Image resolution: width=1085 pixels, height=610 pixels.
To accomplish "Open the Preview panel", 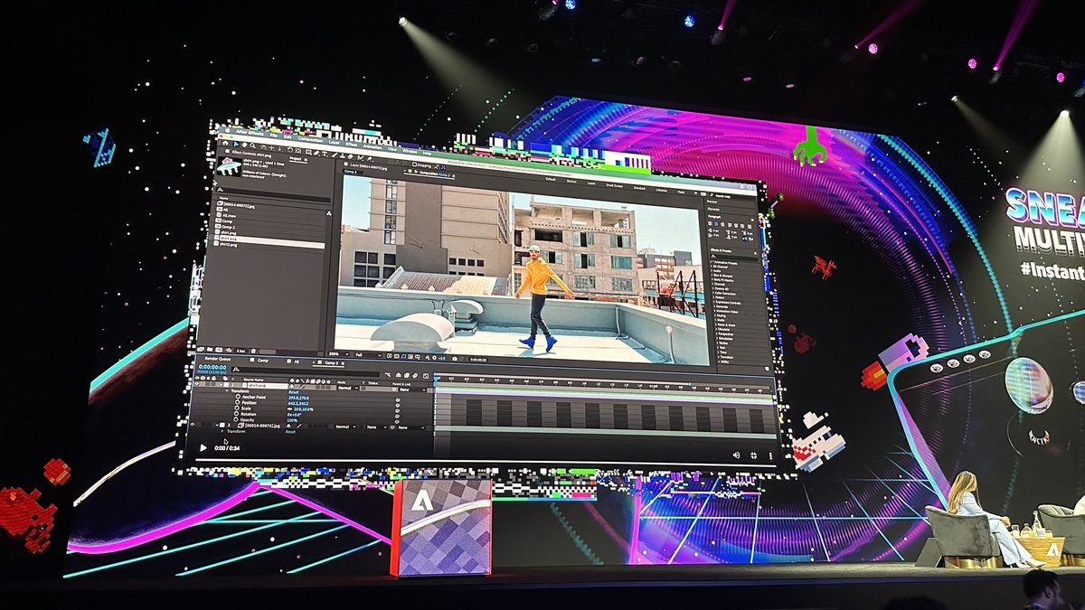I will (x=712, y=202).
